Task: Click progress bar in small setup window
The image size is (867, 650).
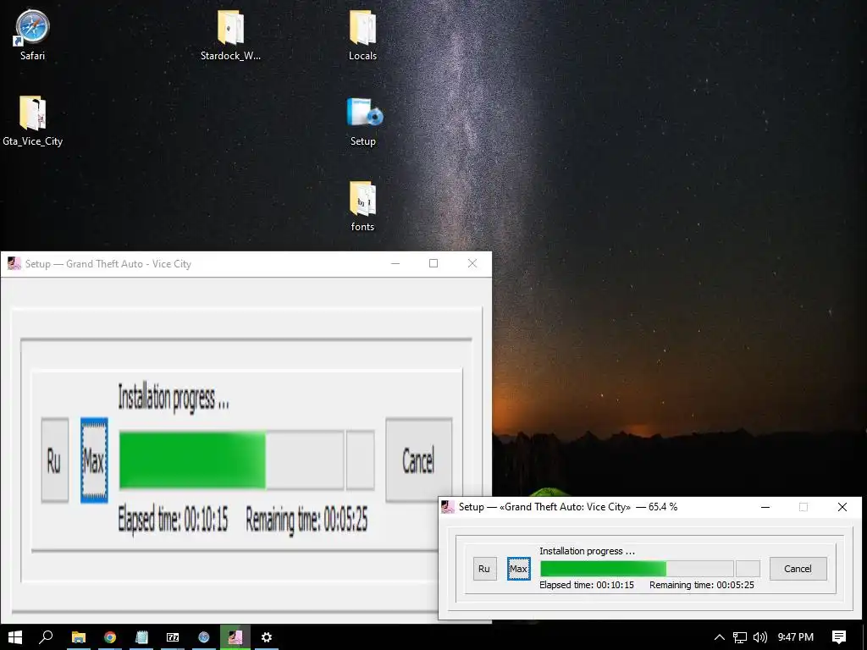Action: pos(637,569)
